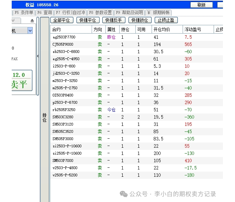Open the combo box dropdown arrow
The image size is (235, 202).
click(x=30, y=31)
